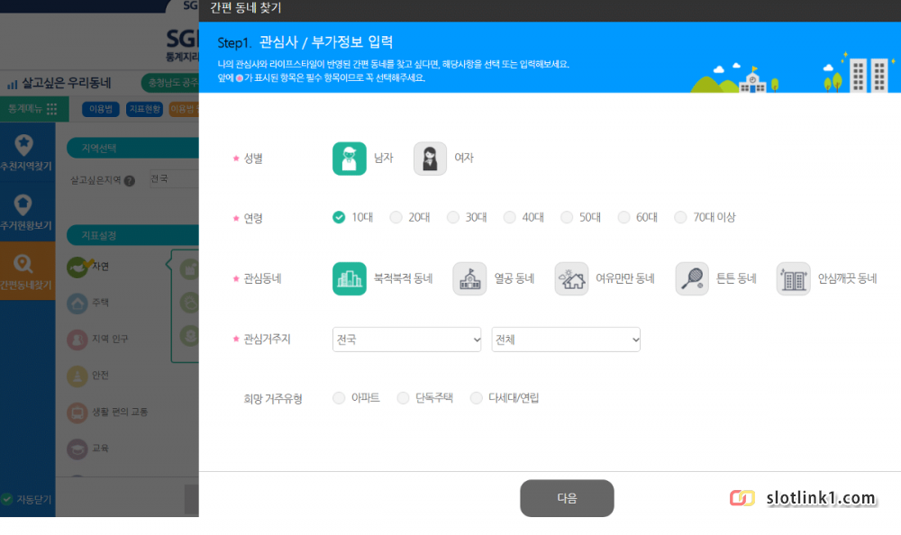Click the 이용법 button in background
Image resolution: width=901 pixels, height=535 pixels.
click(x=101, y=109)
